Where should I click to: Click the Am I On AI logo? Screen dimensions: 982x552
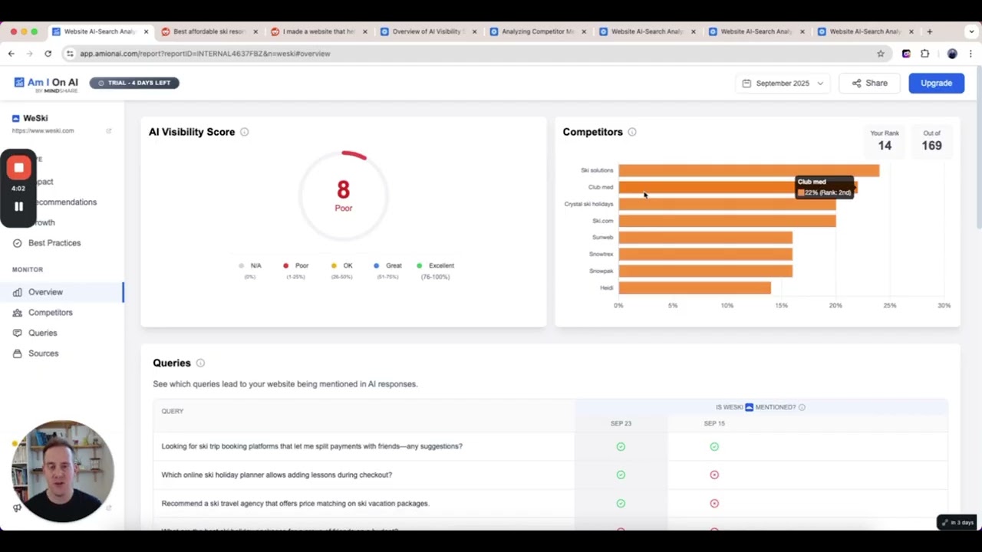tap(46, 84)
